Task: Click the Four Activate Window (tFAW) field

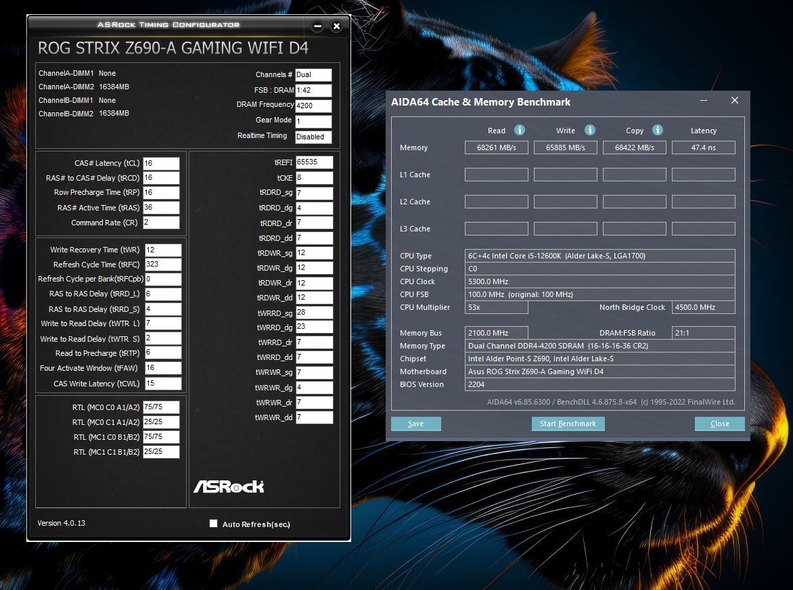Action: pyautogui.click(x=163, y=368)
